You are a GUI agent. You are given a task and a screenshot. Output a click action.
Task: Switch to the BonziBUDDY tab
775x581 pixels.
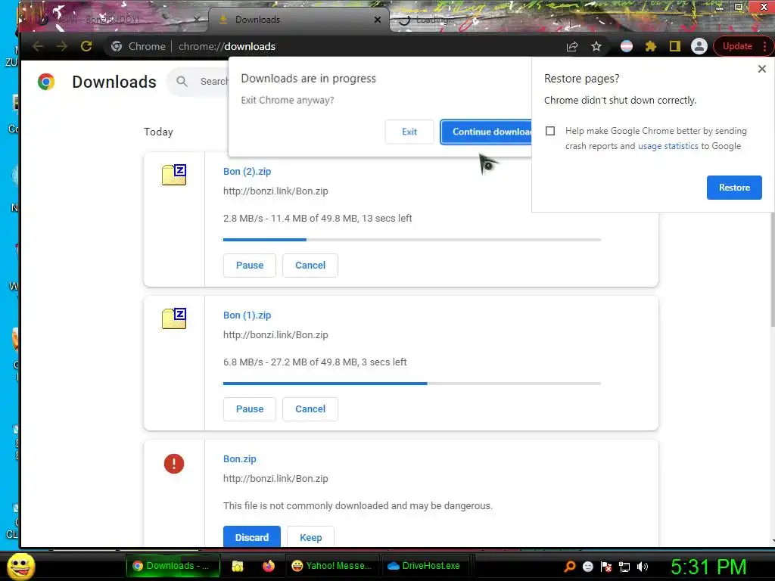[114, 20]
